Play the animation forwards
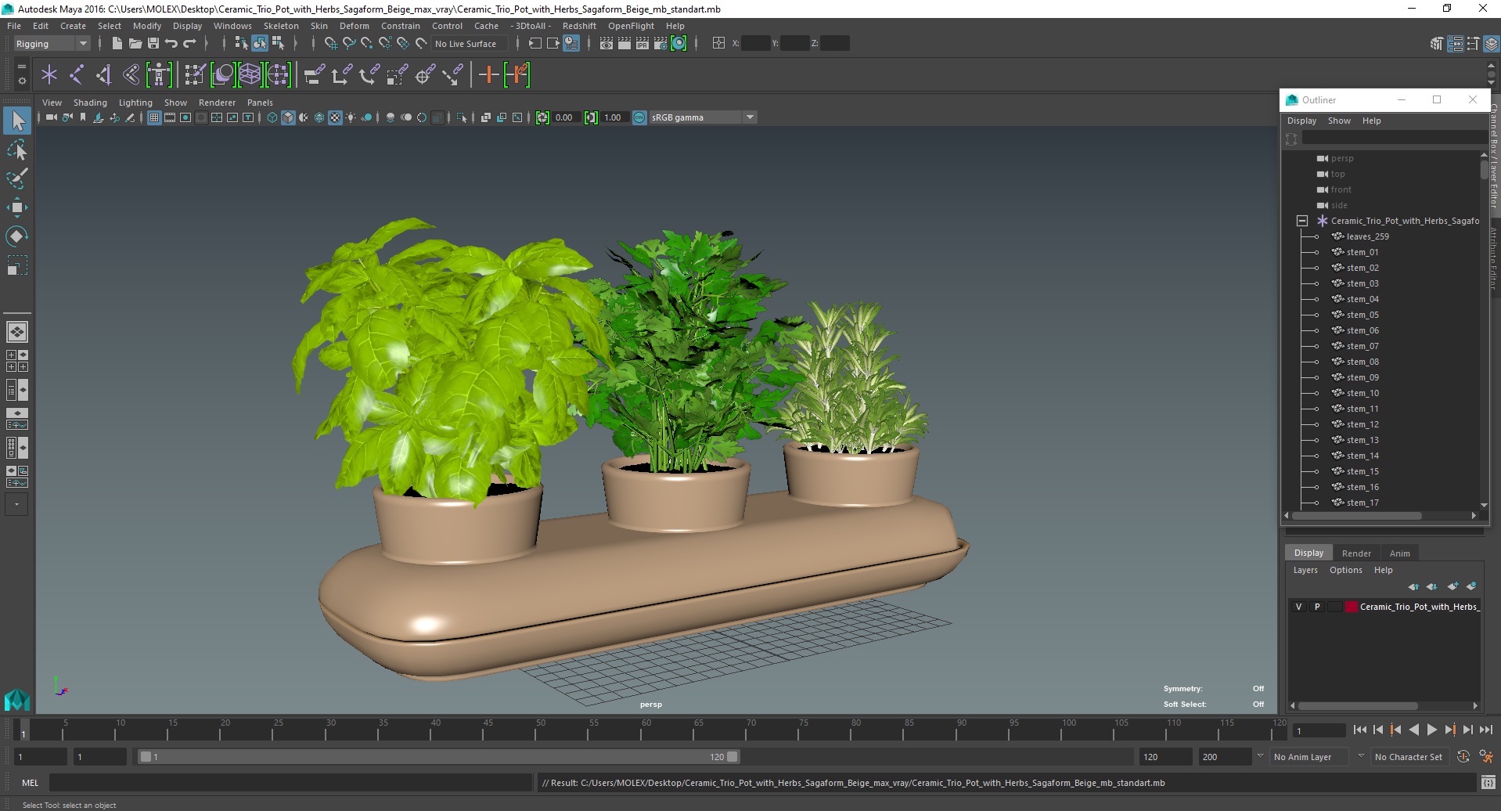The image size is (1501, 811). pos(1431,730)
